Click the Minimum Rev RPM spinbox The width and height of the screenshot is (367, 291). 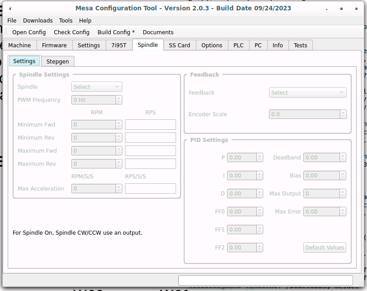(x=97, y=138)
